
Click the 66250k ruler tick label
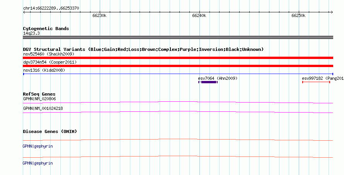point(298,16)
